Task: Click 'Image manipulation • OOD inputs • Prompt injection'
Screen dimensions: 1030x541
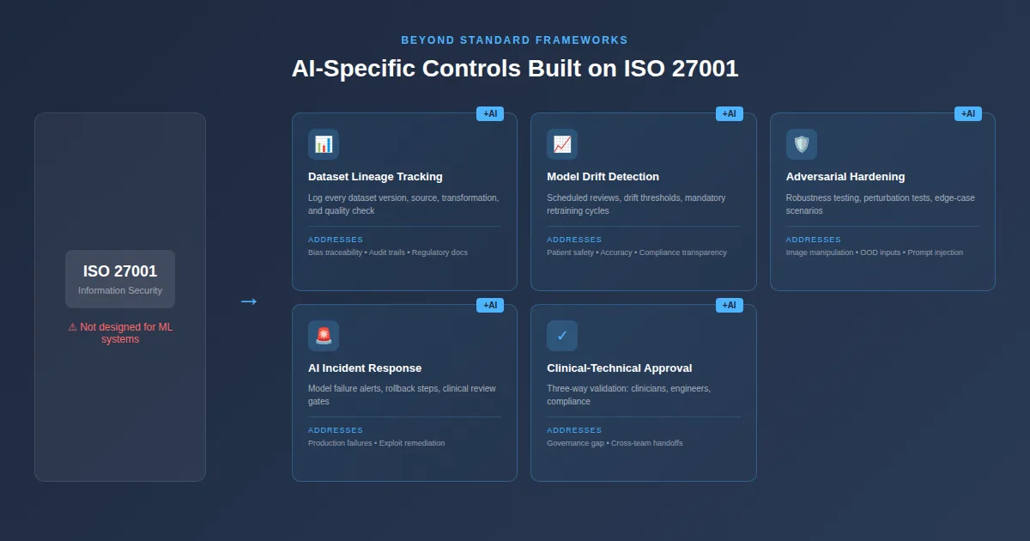Action: 875,252
